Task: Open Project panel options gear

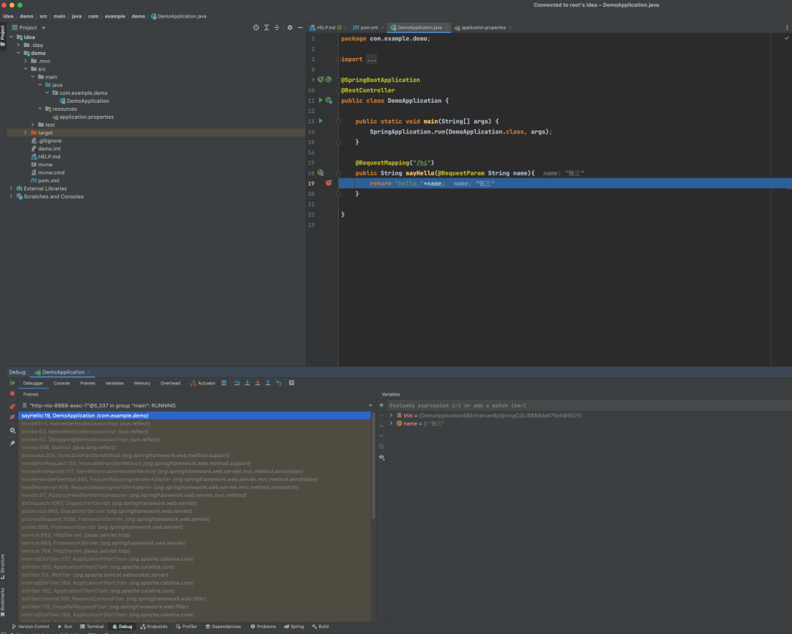Action: pyautogui.click(x=290, y=28)
